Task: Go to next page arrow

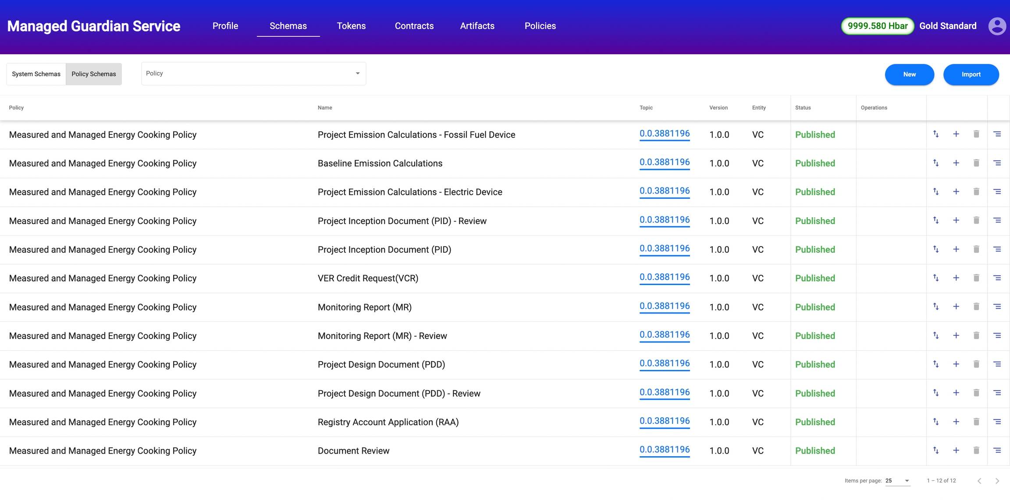Action: point(997,481)
